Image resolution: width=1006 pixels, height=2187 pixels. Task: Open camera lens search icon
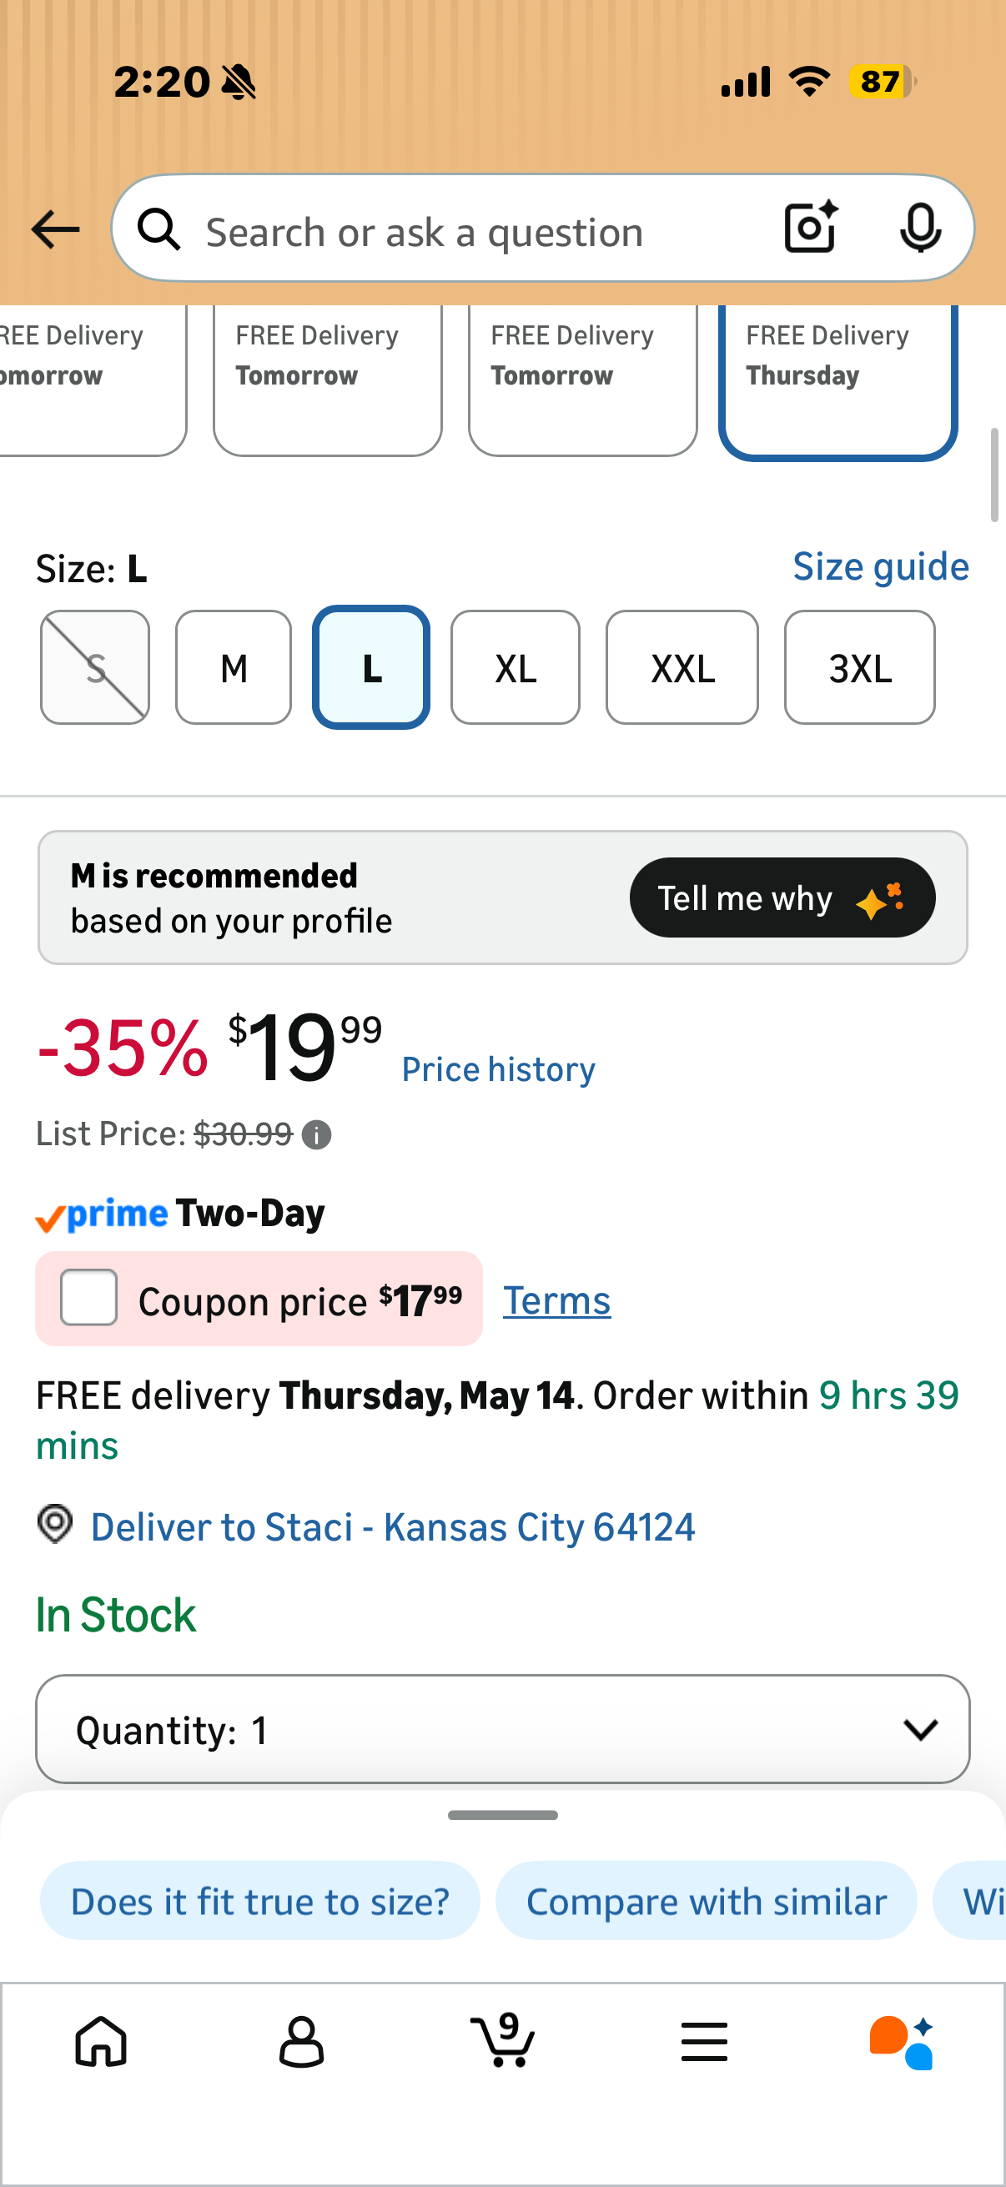point(811,228)
